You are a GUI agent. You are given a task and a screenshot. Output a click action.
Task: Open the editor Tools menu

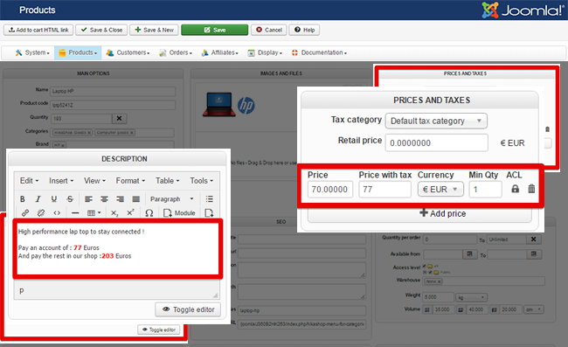[x=201, y=180]
